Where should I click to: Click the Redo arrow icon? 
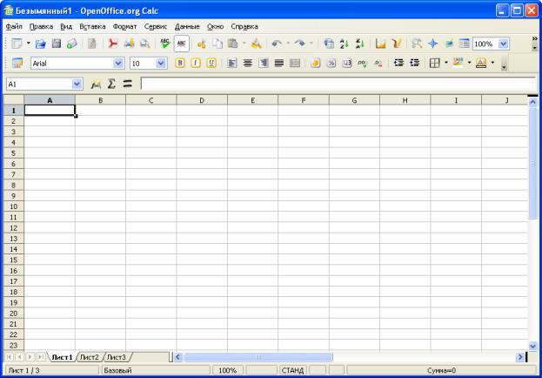300,44
